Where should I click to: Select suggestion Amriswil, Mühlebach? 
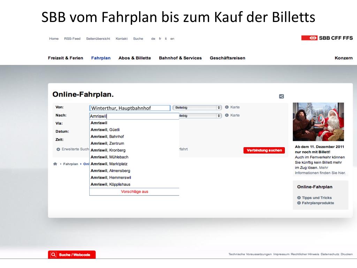tap(134, 157)
